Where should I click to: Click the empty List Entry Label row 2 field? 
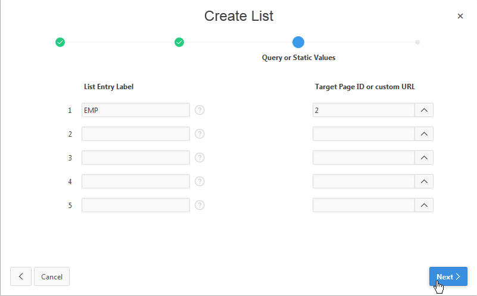pyautogui.click(x=136, y=134)
